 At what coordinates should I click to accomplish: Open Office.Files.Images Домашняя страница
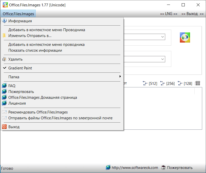pyautogui.click(x=62, y=98)
